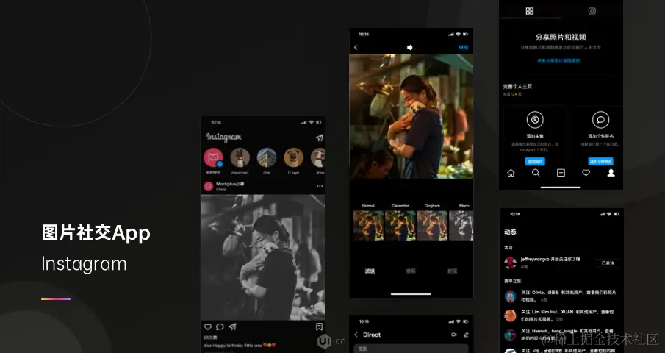Tap the add bio speech bubble icon
Screen dimensions: 665x353
pos(601,120)
